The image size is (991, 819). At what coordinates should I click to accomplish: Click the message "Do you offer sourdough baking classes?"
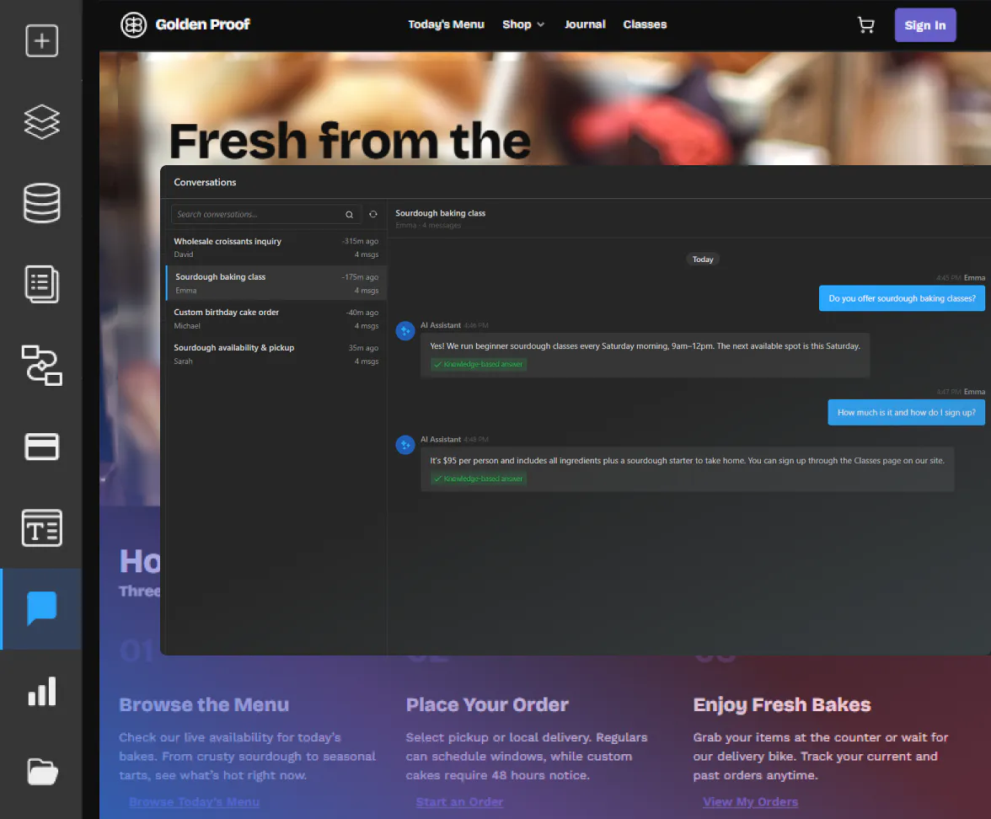pos(902,298)
